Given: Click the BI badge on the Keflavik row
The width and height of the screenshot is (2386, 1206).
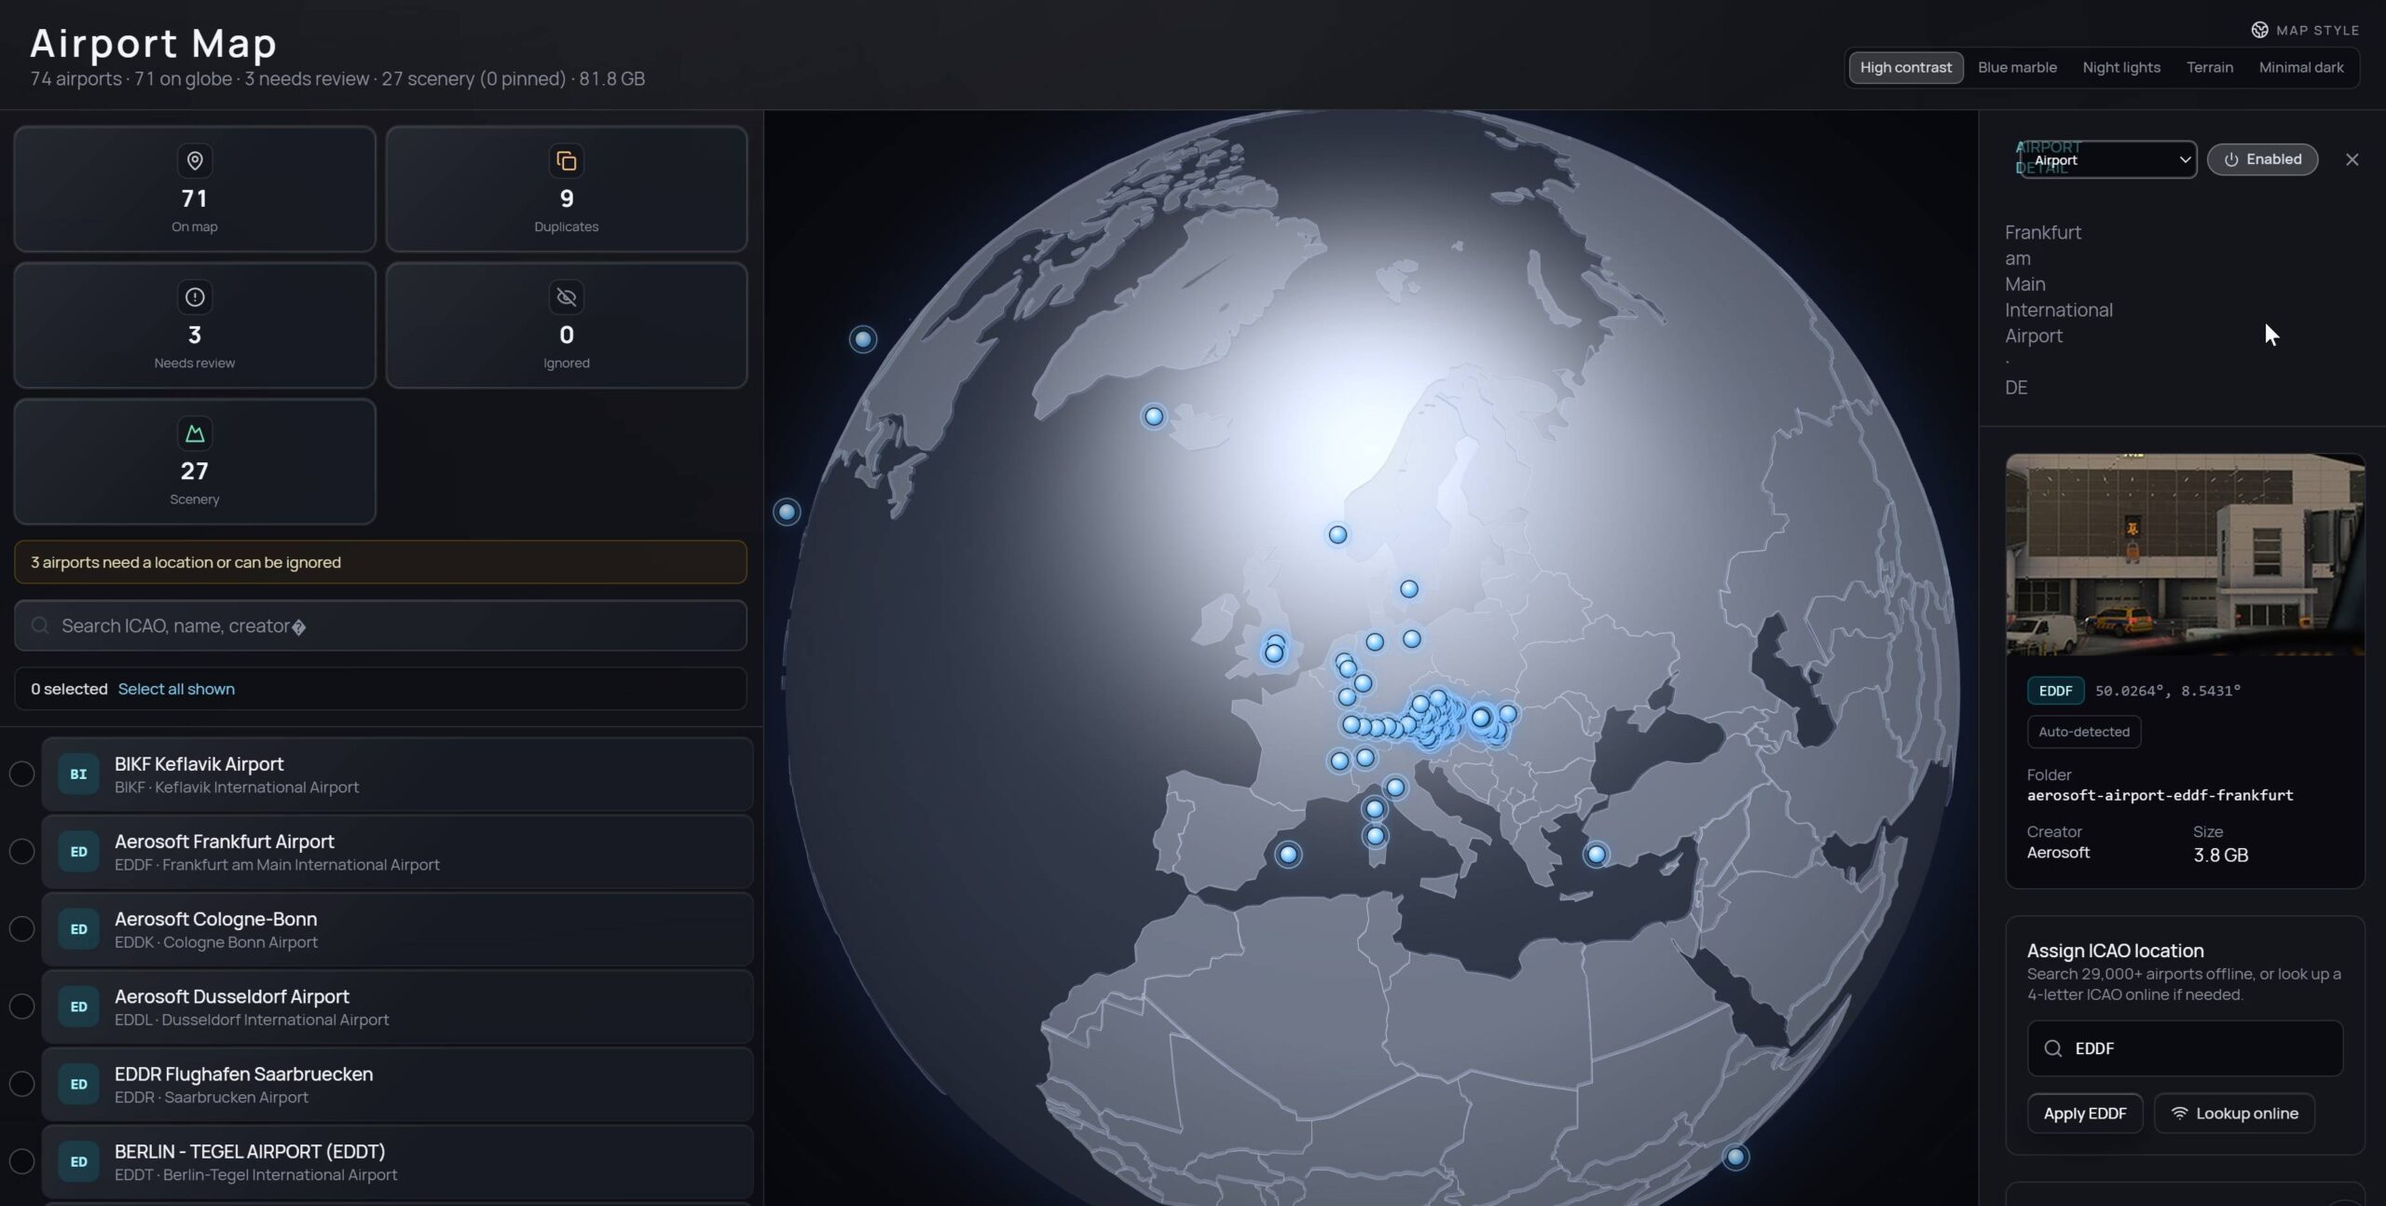Looking at the screenshot, I should coord(79,774).
